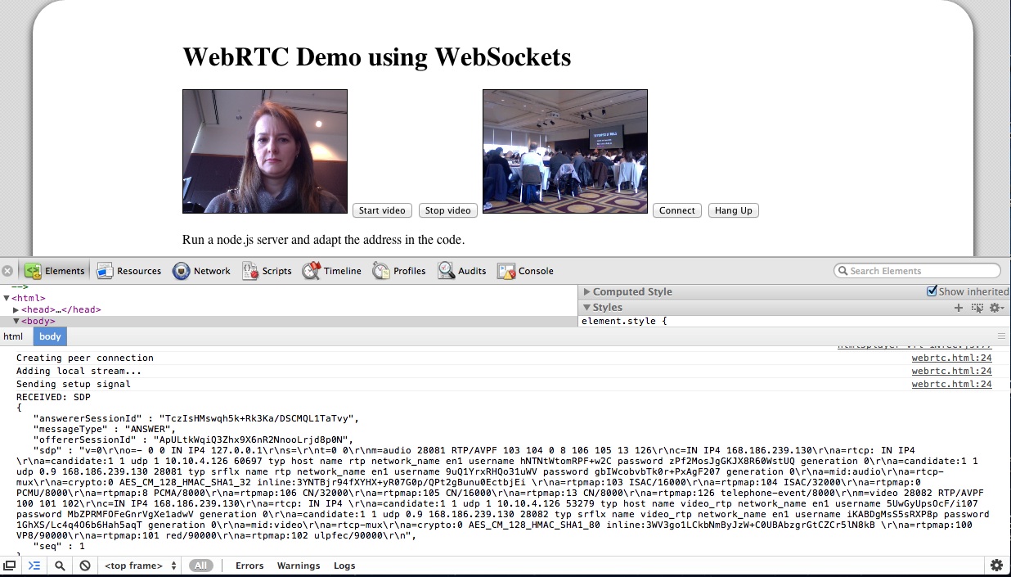Click inside the Search Elements field
1011x577 pixels.
916,270
